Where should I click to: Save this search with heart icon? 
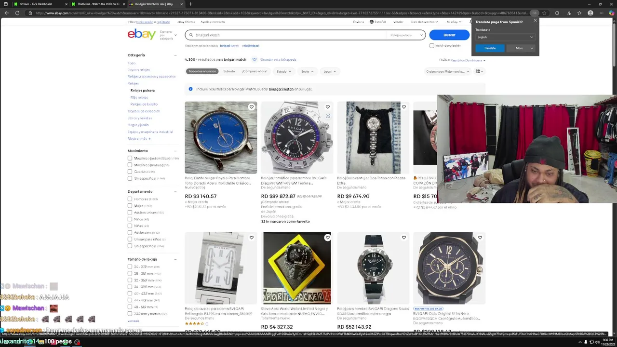tap(255, 60)
